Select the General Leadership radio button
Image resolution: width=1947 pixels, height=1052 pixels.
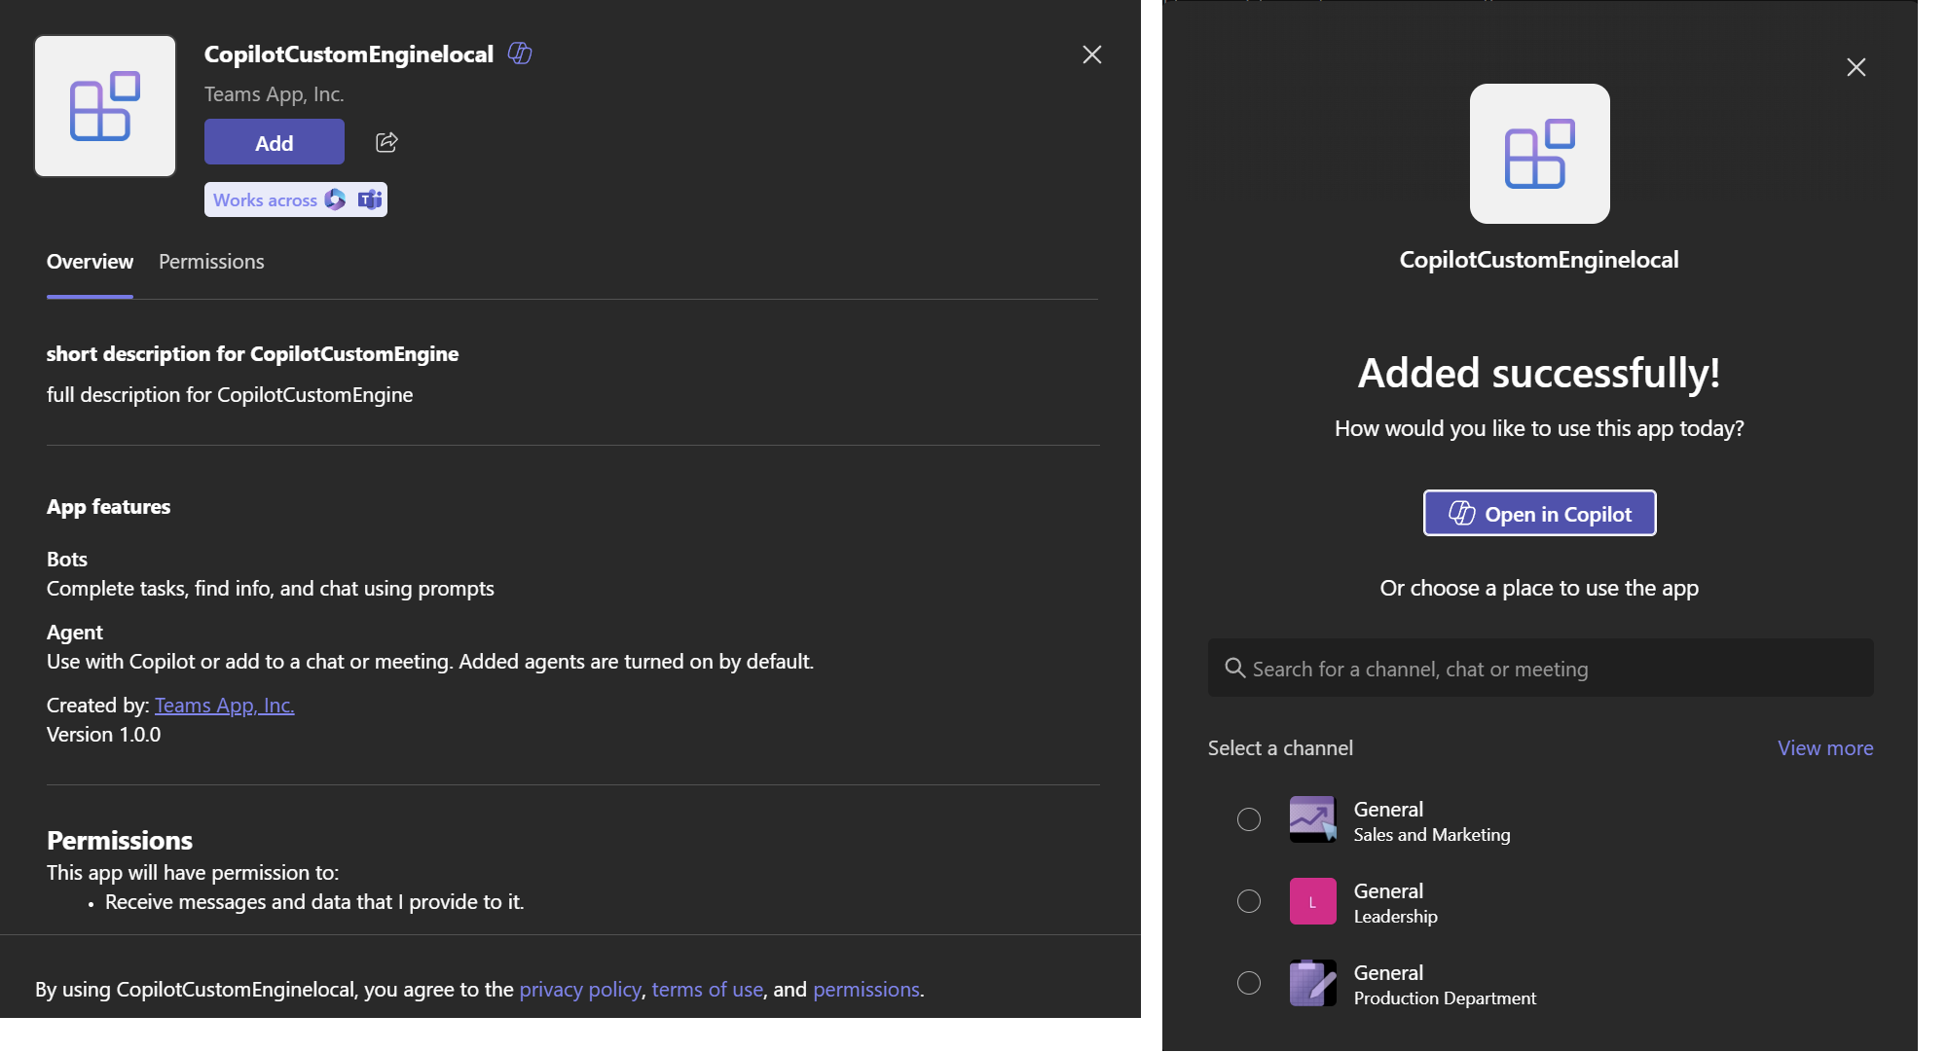pyautogui.click(x=1249, y=901)
